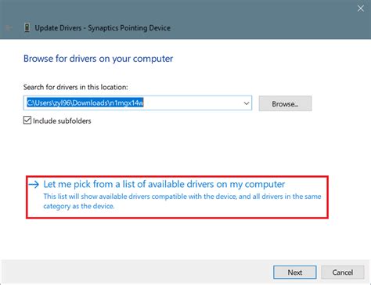Close the Update Drivers dialog with the X
The image size is (371, 285).
pyautogui.click(x=361, y=9)
